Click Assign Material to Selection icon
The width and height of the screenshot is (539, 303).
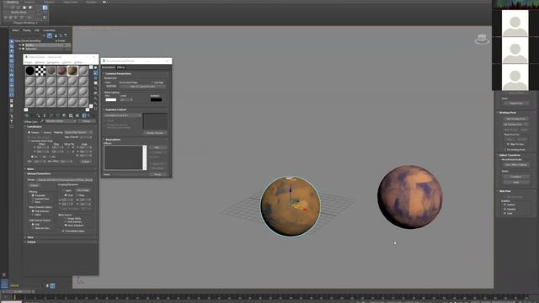tap(38, 116)
